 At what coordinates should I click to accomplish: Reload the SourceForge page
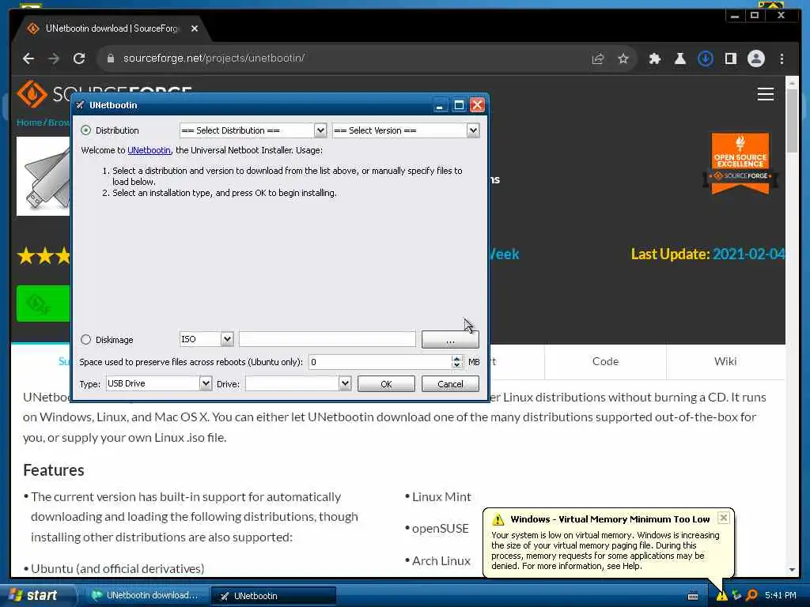pyautogui.click(x=79, y=58)
